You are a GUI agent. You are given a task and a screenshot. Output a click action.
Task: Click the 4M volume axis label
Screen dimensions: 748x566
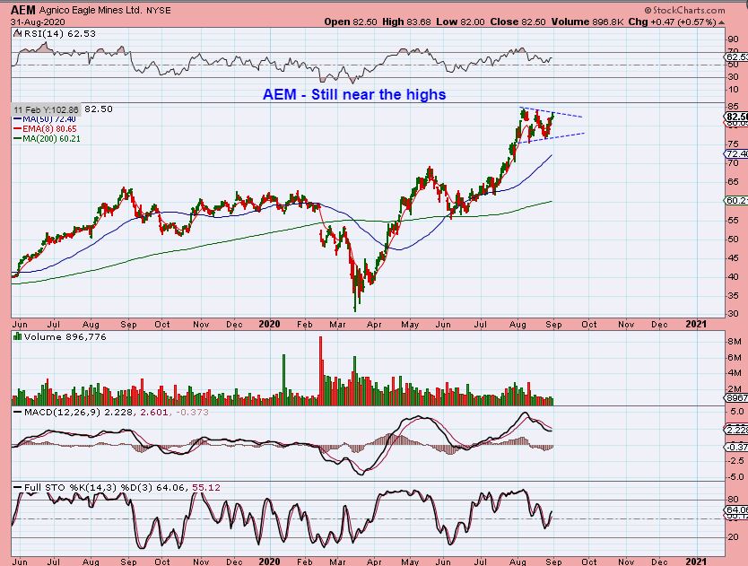coord(735,373)
